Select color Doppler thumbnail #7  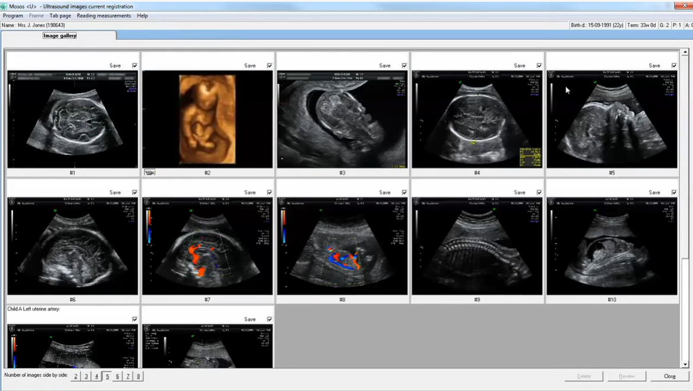tap(207, 246)
